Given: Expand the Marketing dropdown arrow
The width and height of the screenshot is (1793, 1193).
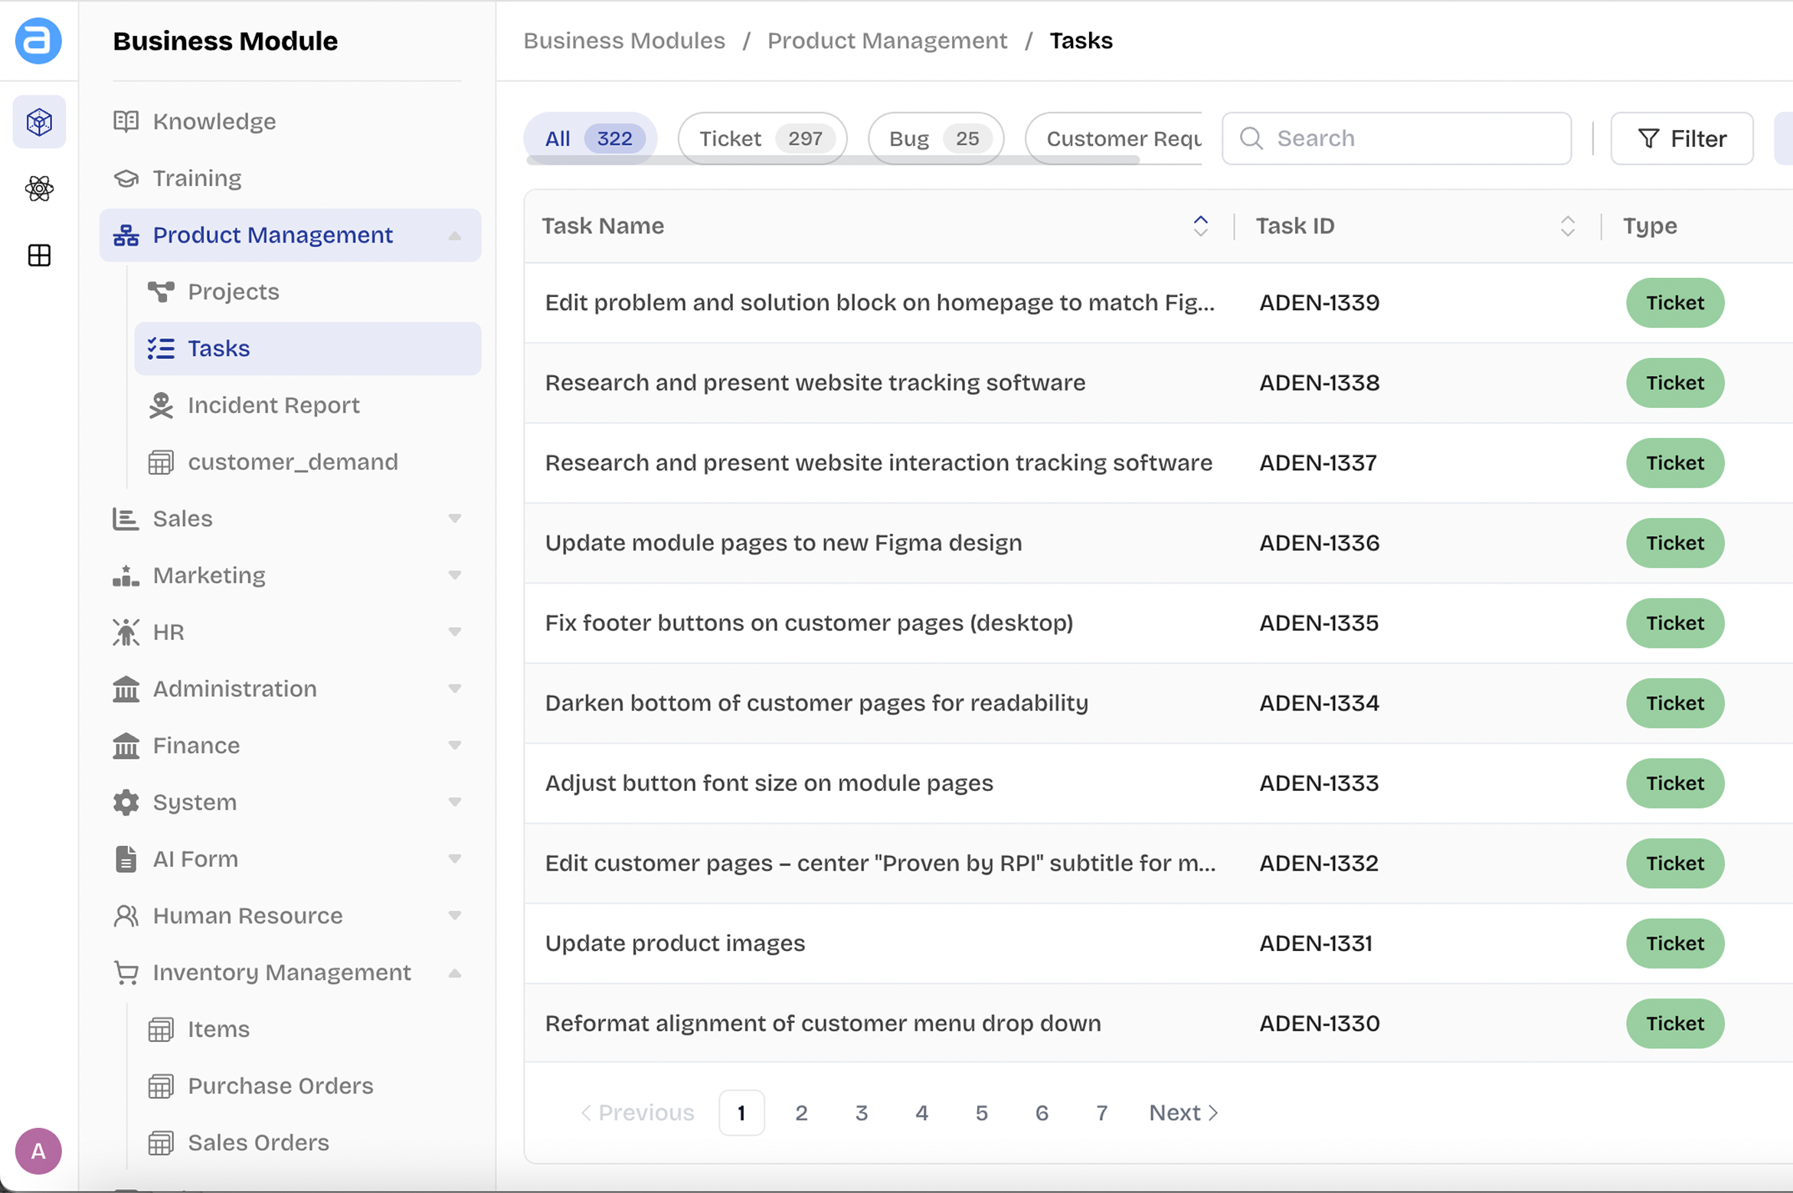Looking at the screenshot, I should click(x=454, y=575).
